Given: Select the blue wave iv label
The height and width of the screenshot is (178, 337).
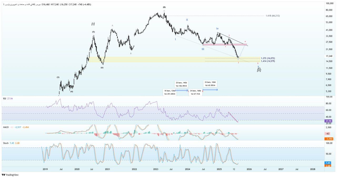Looking at the screenshot, I should point(217,28).
